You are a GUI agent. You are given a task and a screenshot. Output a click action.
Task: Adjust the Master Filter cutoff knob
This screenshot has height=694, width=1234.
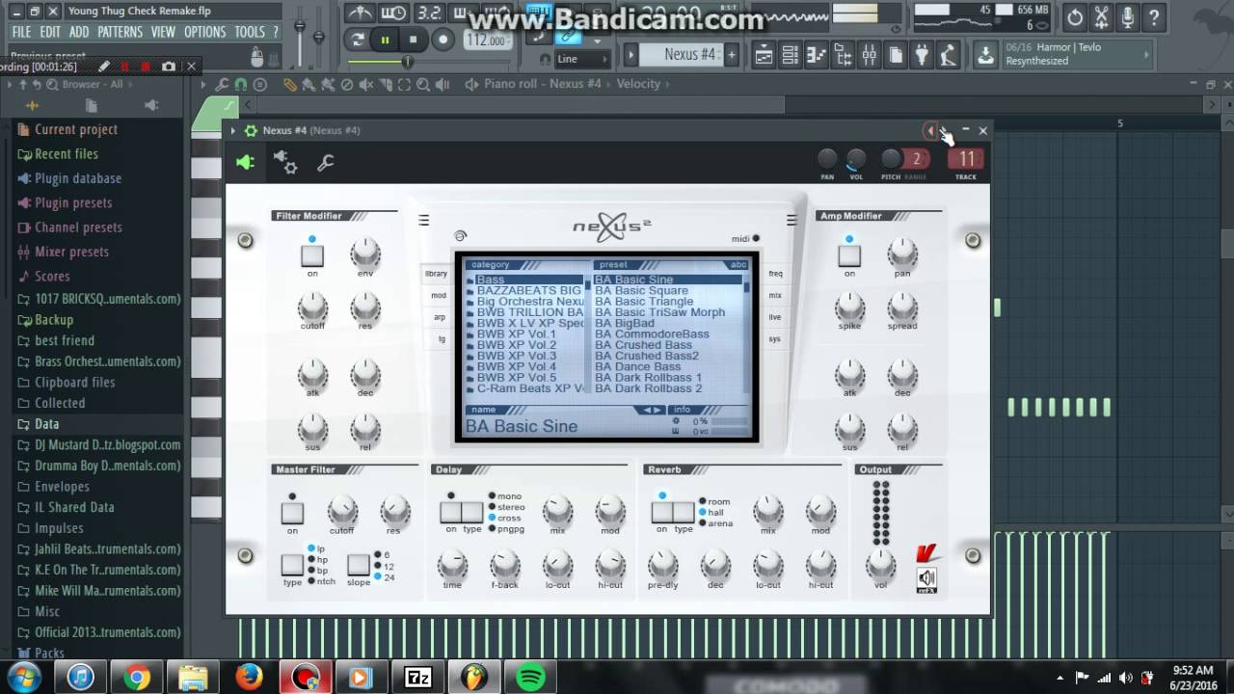click(x=341, y=511)
